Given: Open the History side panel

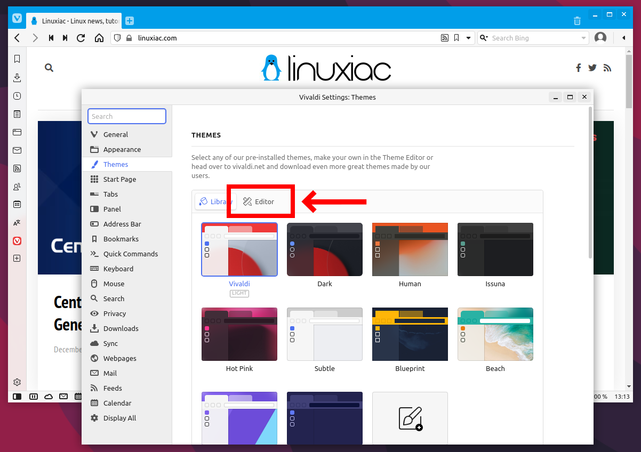Looking at the screenshot, I should tap(17, 96).
